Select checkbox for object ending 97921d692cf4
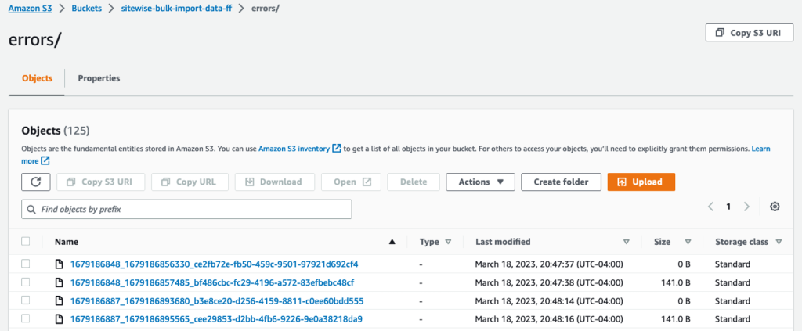 point(26,264)
